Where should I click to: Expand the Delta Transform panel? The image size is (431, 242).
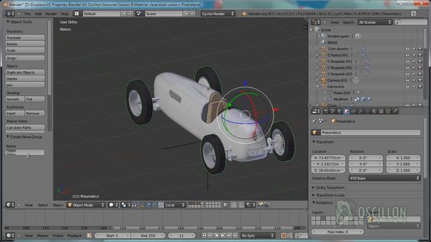click(x=328, y=188)
